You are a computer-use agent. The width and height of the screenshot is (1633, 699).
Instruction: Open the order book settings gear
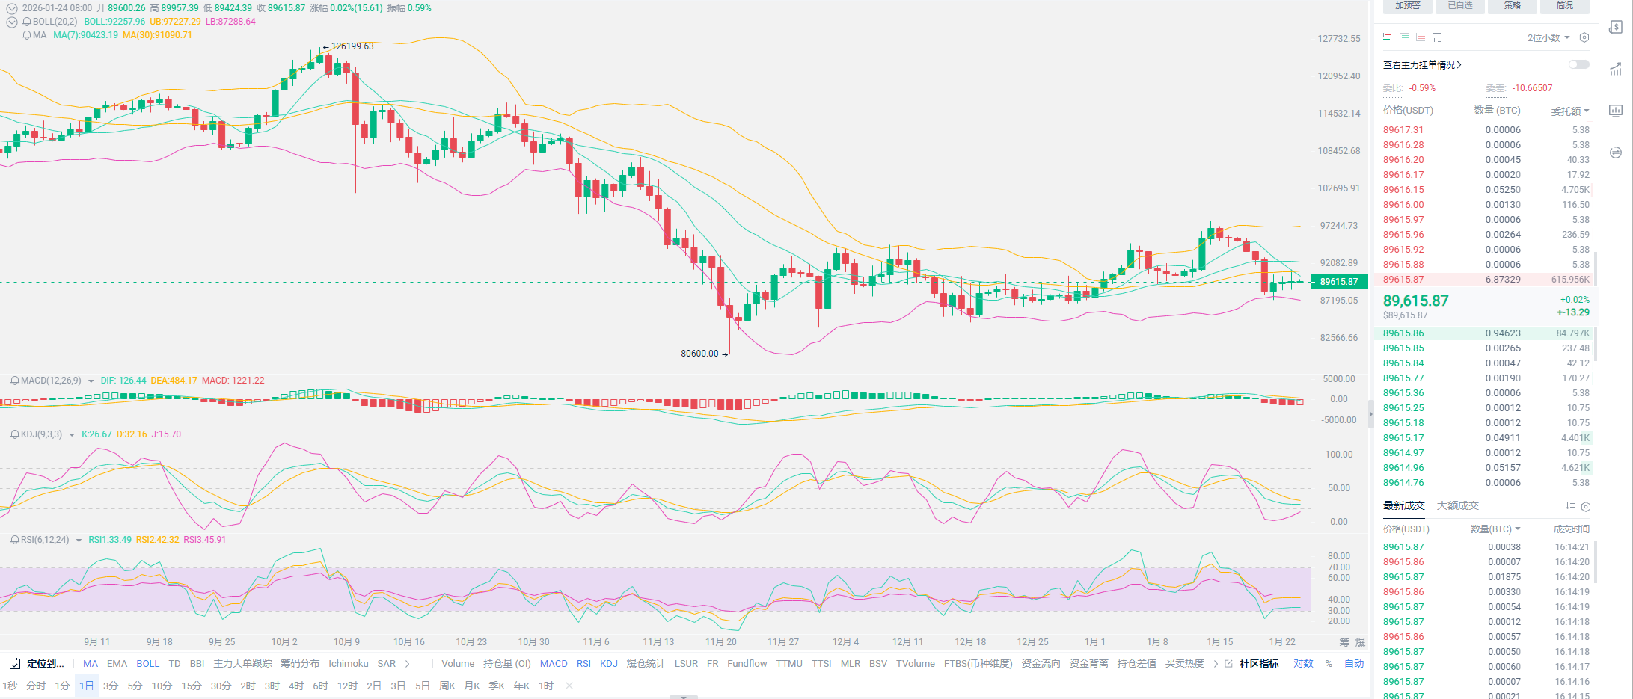click(1584, 37)
